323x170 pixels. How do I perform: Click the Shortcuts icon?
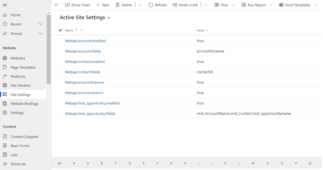pos(5,164)
